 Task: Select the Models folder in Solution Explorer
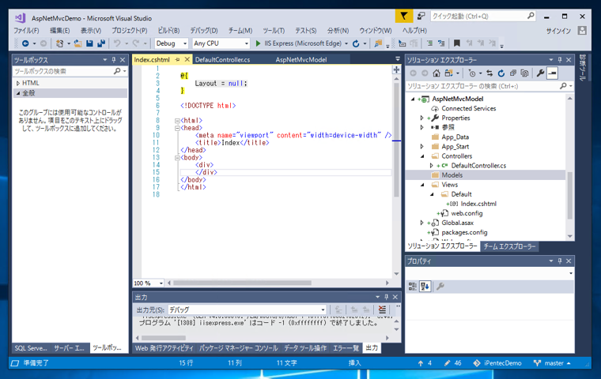pos(452,175)
